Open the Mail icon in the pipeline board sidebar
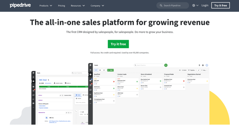239x127 pixels. point(91,80)
